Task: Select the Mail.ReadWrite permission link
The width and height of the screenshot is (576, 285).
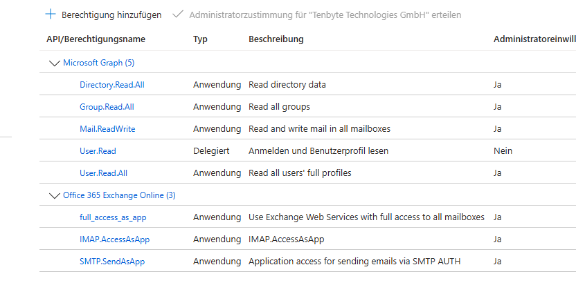Action: 107,128
